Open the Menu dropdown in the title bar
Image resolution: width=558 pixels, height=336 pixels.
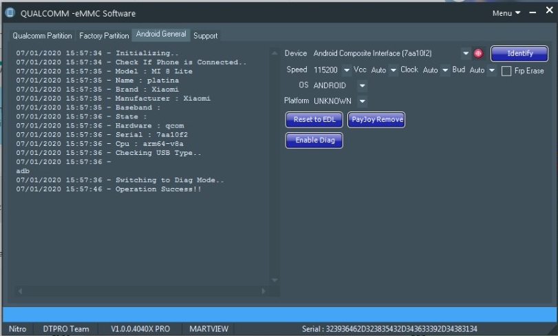coord(506,13)
